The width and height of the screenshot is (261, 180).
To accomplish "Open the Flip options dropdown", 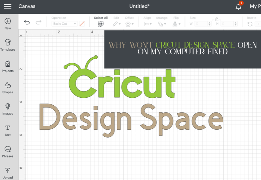I will [176, 24].
